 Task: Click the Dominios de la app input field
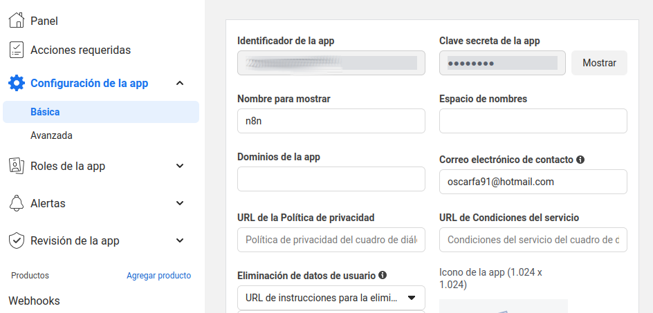[x=331, y=179]
